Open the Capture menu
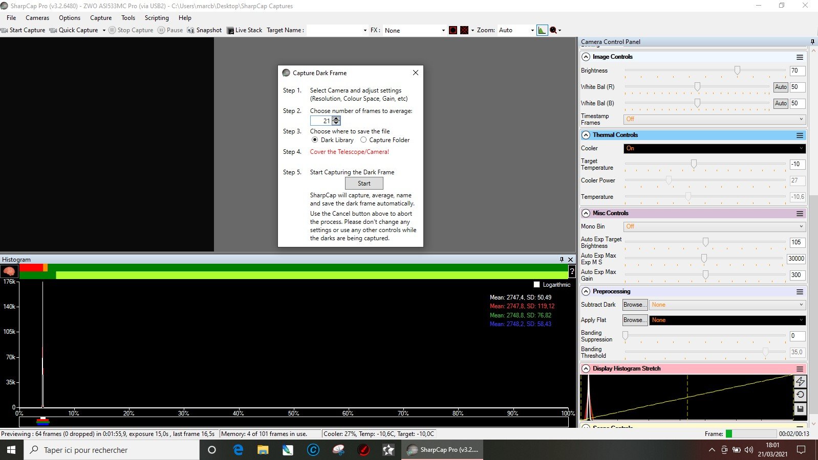818x460 pixels. (101, 17)
